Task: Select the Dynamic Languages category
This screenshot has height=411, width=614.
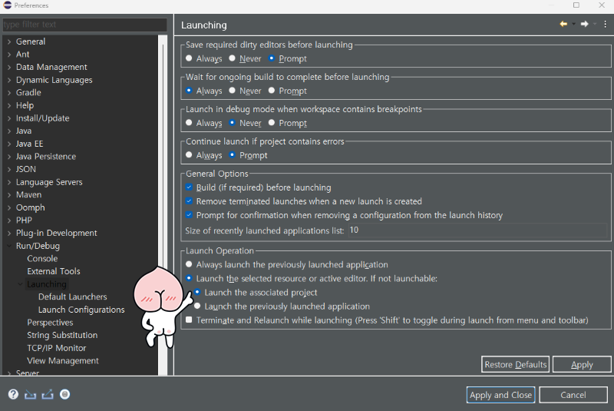Action: (54, 80)
